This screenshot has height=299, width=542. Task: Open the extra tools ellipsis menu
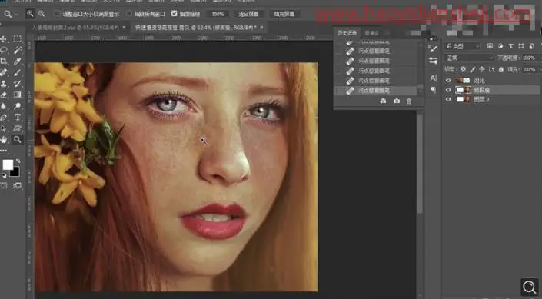pos(4,151)
